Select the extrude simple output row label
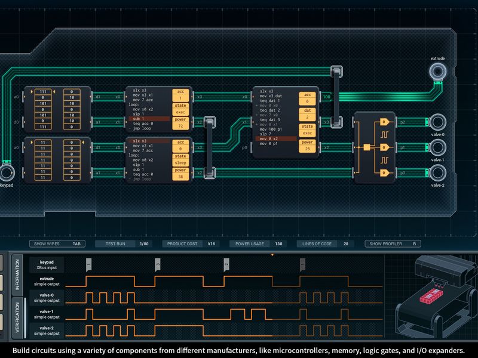This screenshot has height=358, width=478. [x=47, y=281]
